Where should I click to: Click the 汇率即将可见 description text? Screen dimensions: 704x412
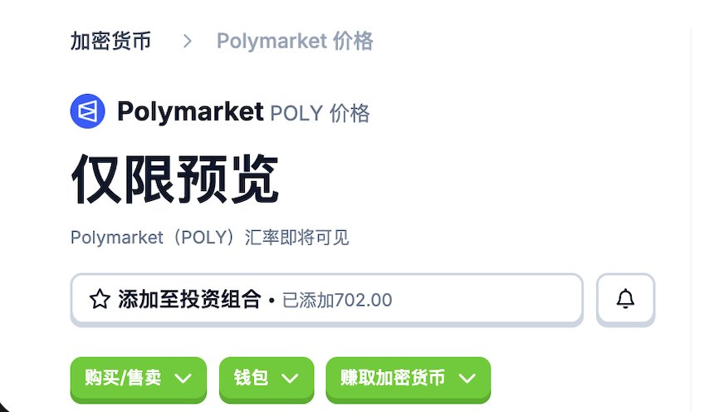click(x=296, y=238)
